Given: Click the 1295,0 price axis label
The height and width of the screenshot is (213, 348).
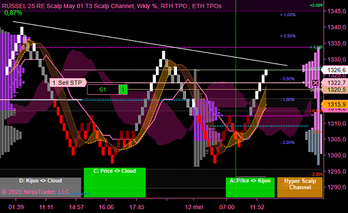Looking at the screenshot, I should pos(336,171).
